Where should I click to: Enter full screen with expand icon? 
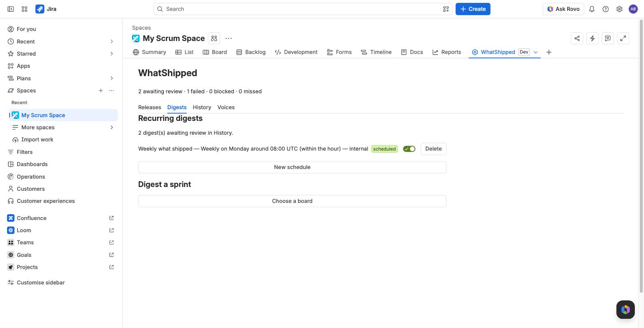pyautogui.click(x=623, y=38)
